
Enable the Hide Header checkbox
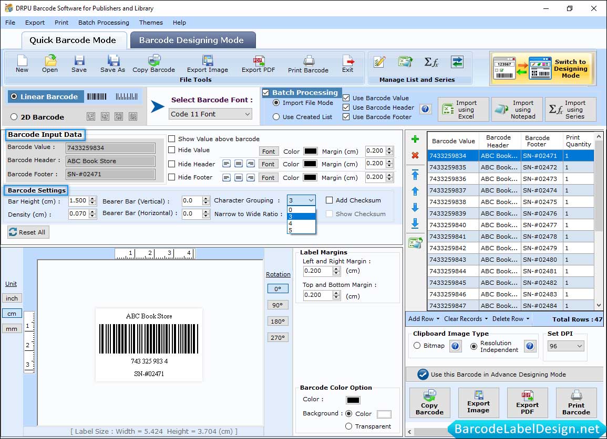[171, 164]
